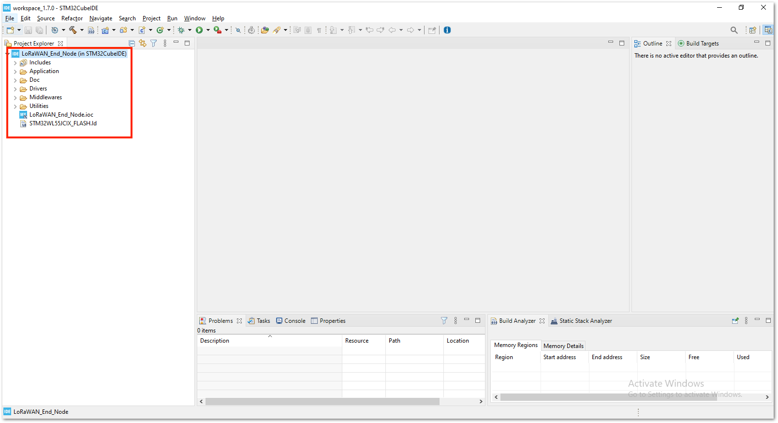Toggle Skip All Breakpoints icon
The height and width of the screenshot is (423, 778).
pos(238,30)
